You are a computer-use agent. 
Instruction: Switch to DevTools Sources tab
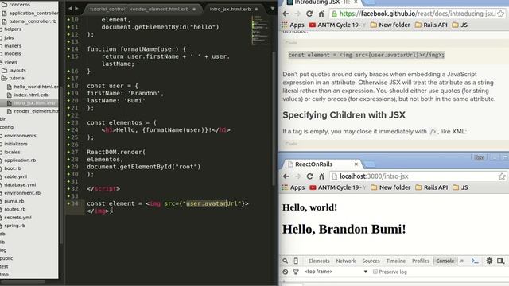click(x=371, y=261)
